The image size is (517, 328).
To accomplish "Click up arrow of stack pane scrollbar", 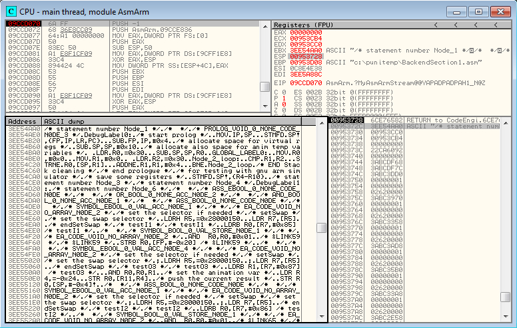I will coord(506,123).
